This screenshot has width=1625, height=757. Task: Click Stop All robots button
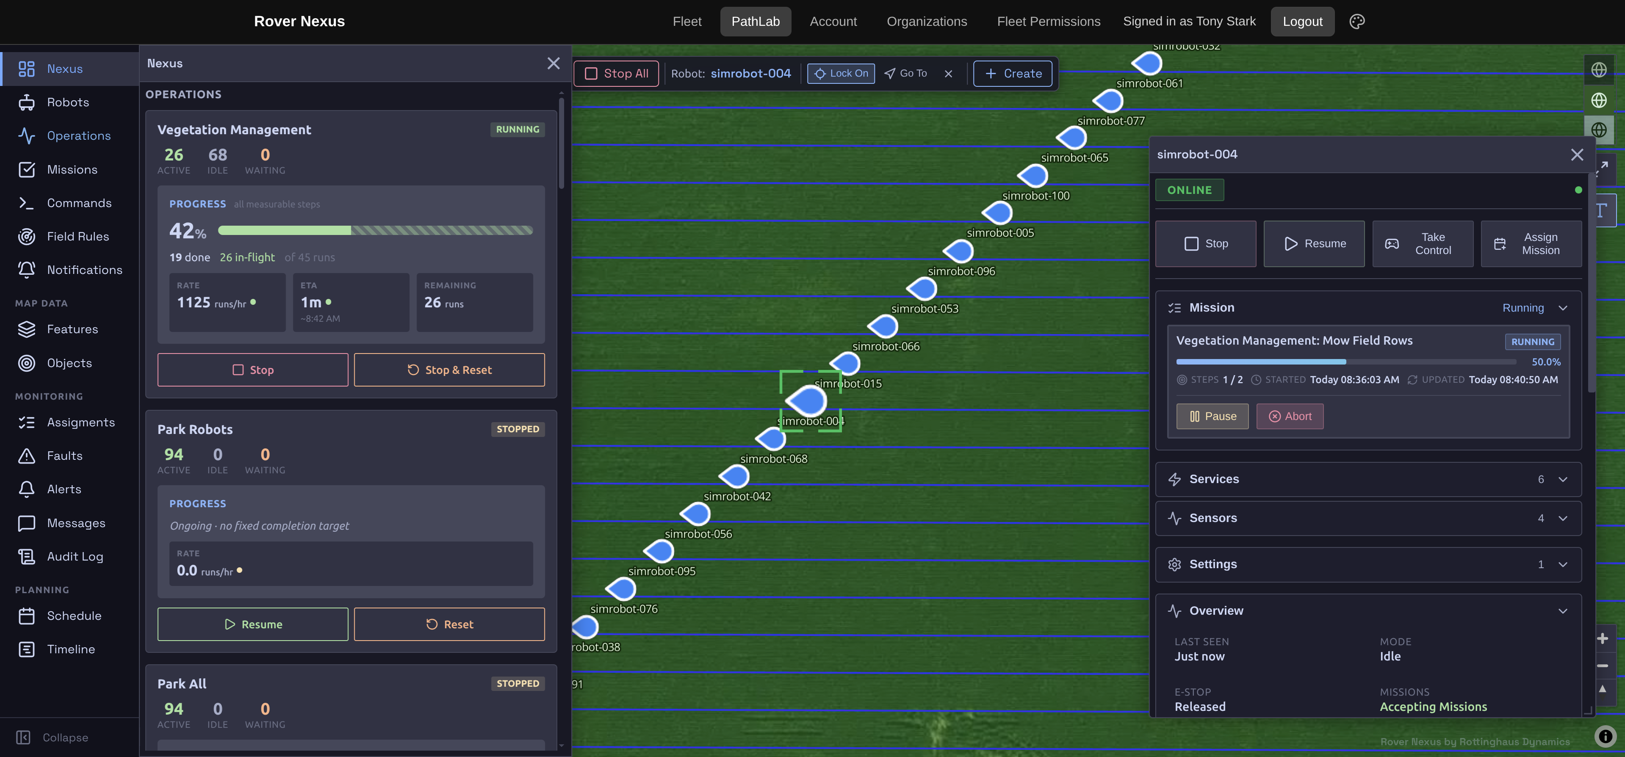616,74
